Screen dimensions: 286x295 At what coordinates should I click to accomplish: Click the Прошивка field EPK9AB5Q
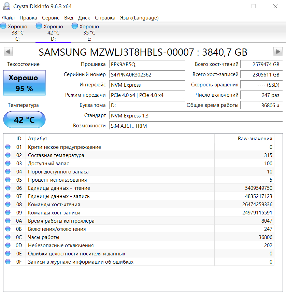147,64
